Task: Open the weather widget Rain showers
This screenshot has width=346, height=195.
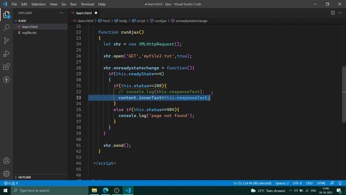Action: click(x=268, y=191)
